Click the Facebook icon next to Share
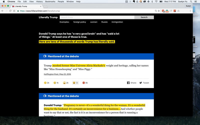200x125 pixels. click(x=128, y=83)
